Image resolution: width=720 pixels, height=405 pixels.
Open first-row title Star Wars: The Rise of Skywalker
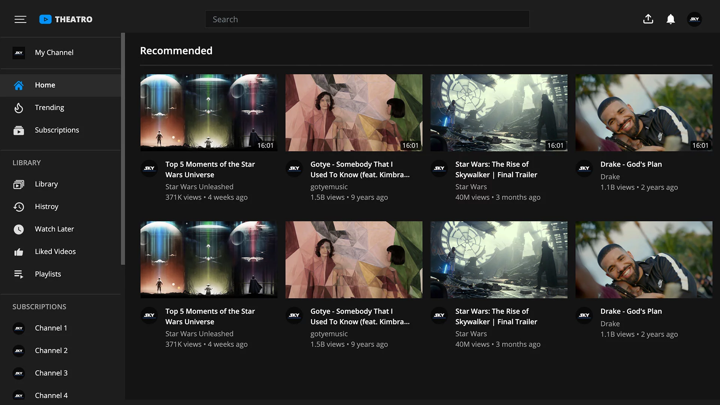496,169
